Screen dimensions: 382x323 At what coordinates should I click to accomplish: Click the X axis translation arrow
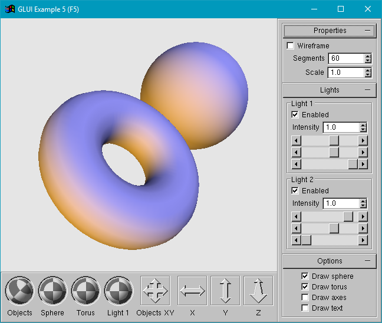click(192, 291)
